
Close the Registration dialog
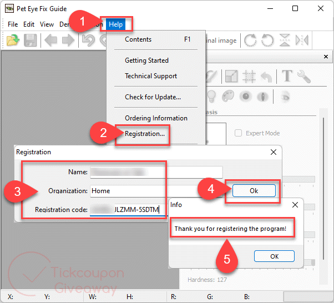click(274, 152)
